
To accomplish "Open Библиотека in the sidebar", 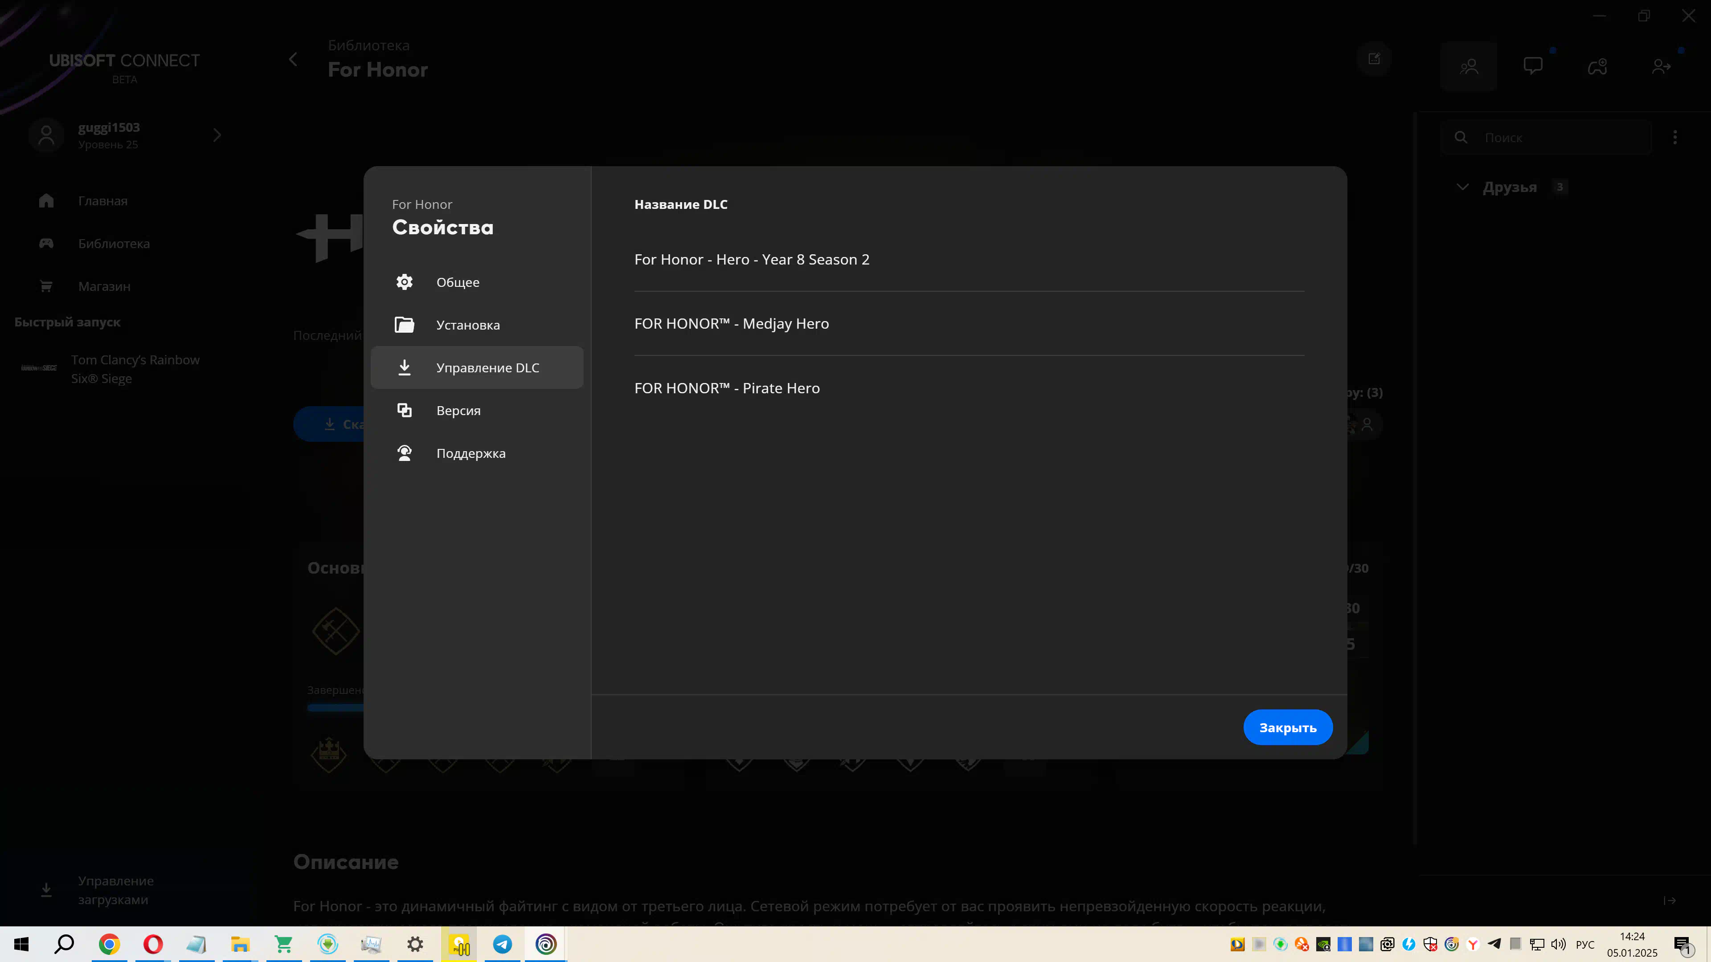I will pos(114,244).
